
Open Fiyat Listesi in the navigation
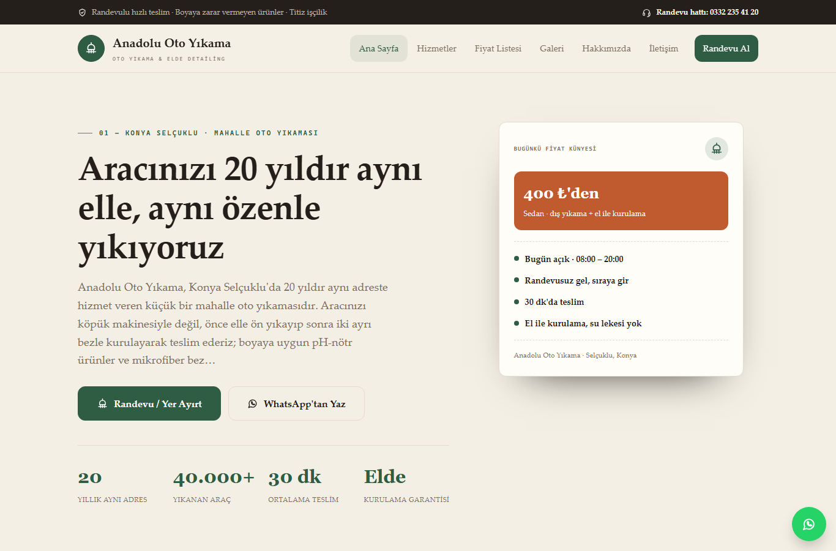[498, 48]
